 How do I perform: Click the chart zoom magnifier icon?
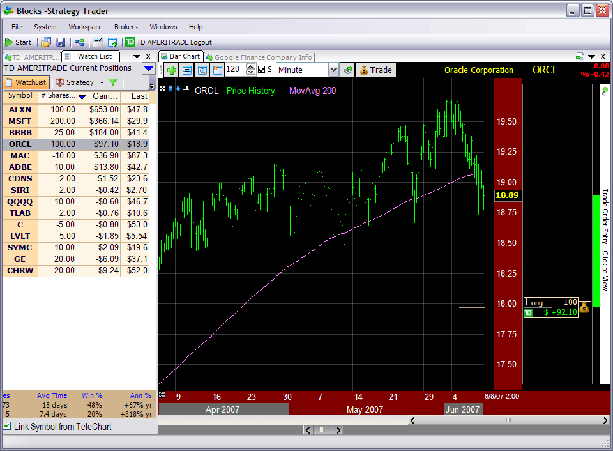coord(202,70)
